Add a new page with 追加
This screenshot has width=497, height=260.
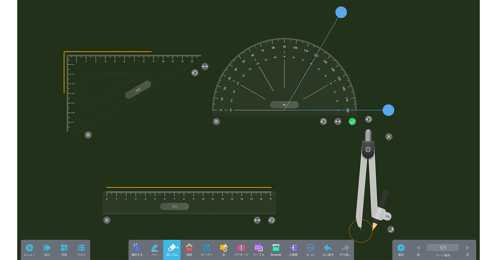[401, 250]
